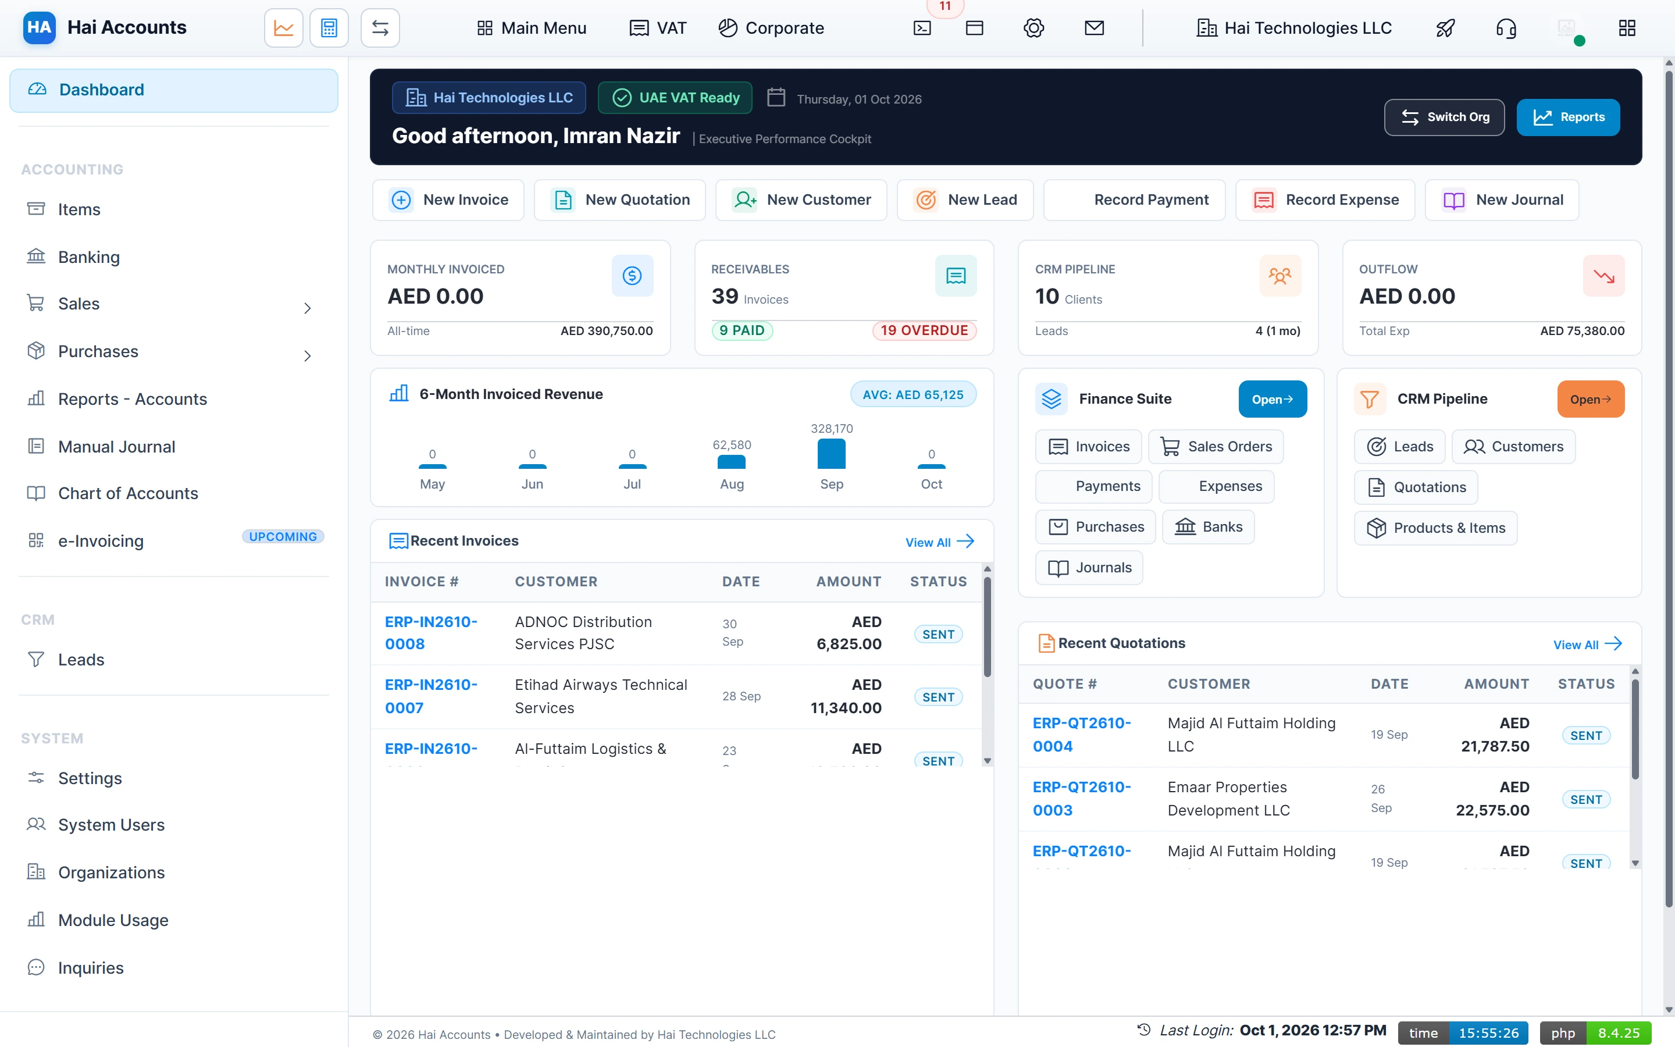Open the calculator icon in header
Viewport: 1675px width, 1047px height.
329,28
